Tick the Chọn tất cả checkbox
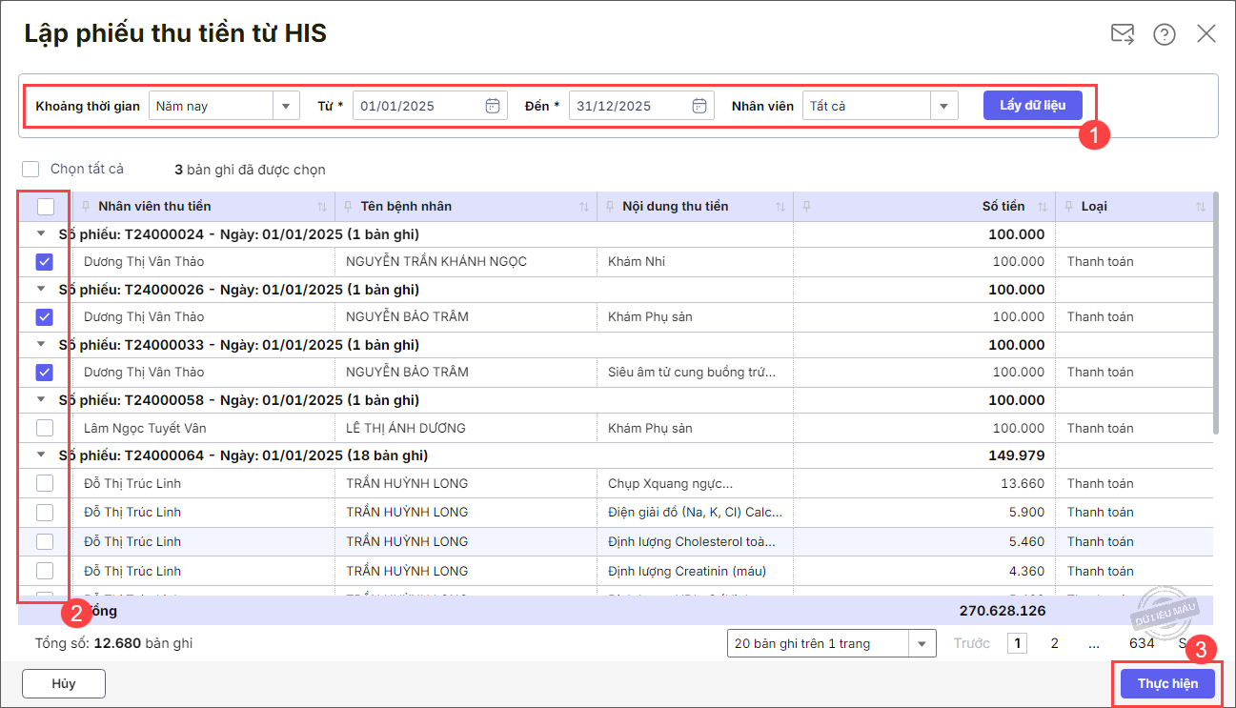Image resolution: width=1236 pixels, height=708 pixels. 31,170
